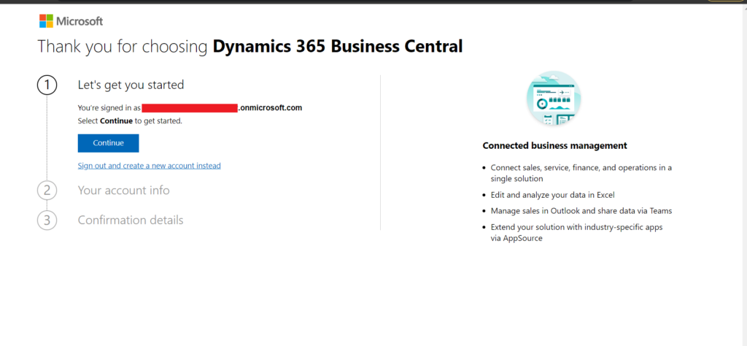
Task: Open 'Sign out and create a new account instead' link
Action: (149, 166)
